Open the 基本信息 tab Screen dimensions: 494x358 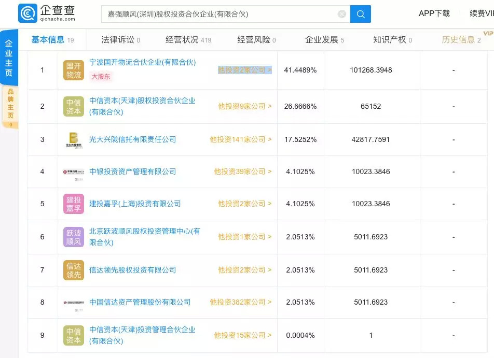[52, 40]
